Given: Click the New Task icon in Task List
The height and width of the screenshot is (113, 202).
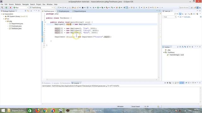Looking at the screenshot, I should [175, 14].
